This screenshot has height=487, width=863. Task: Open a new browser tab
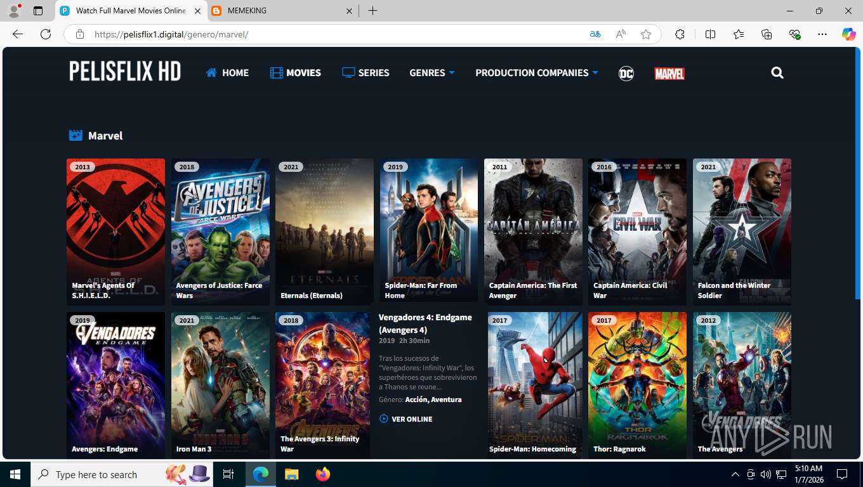(x=372, y=11)
